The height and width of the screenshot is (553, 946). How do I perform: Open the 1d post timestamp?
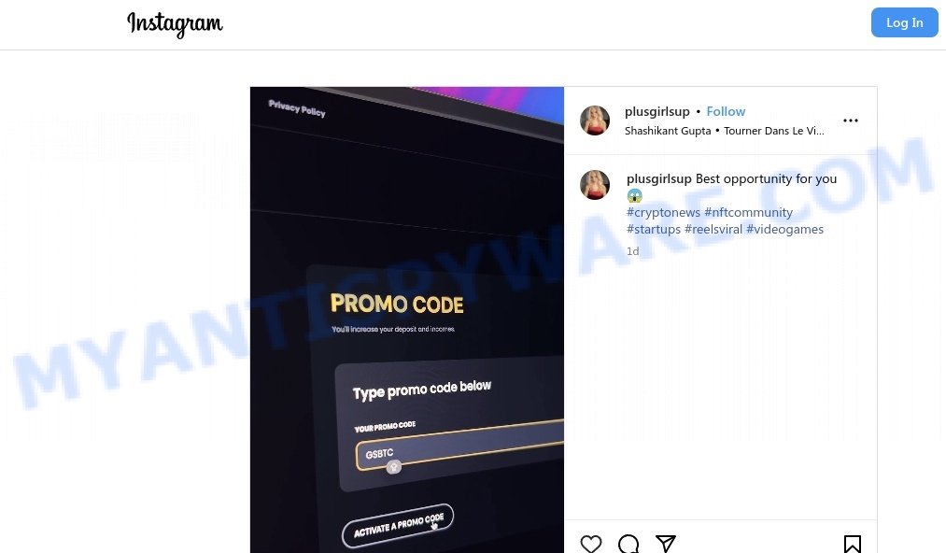632,251
